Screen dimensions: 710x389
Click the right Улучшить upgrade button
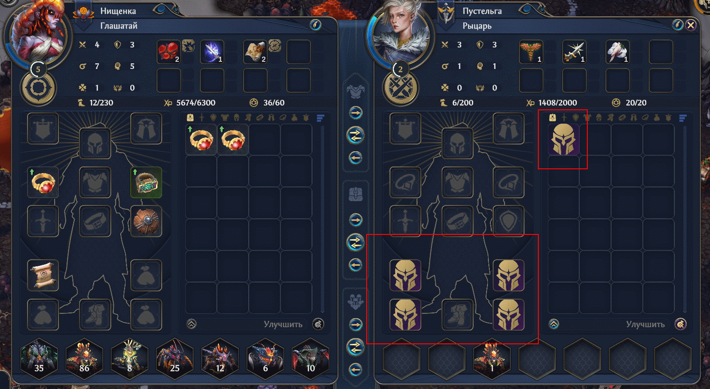(645, 324)
